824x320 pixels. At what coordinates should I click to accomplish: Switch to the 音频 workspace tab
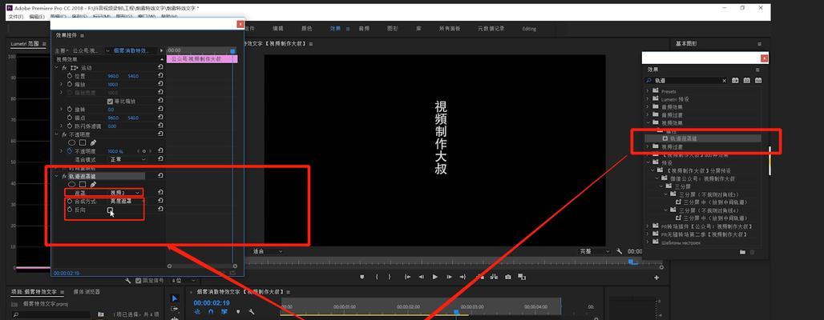click(x=364, y=28)
